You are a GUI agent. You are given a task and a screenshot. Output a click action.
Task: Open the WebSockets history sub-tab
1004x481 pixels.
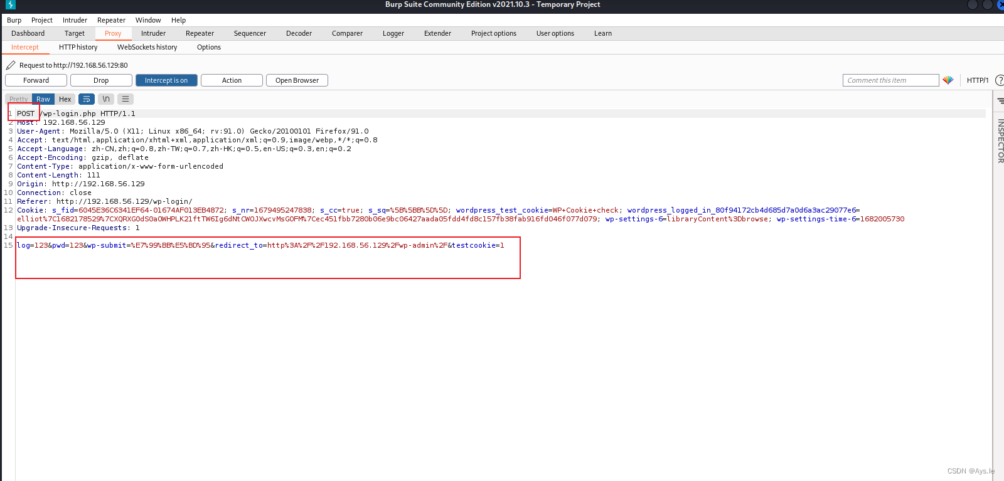[147, 47]
